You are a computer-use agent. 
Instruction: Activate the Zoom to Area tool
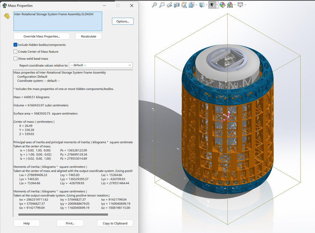click(162, 5)
